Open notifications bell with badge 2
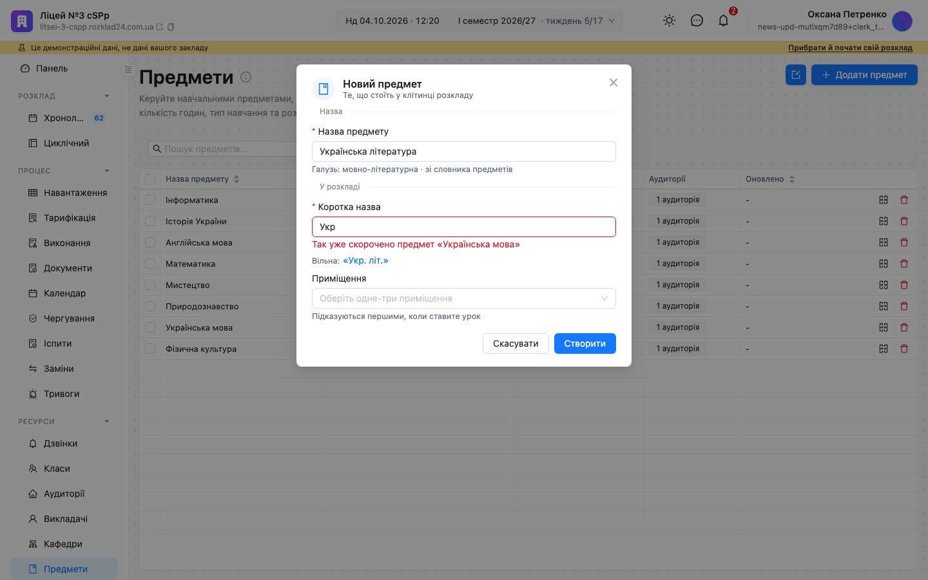928x580 pixels. pyautogui.click(x=724, y=21)
